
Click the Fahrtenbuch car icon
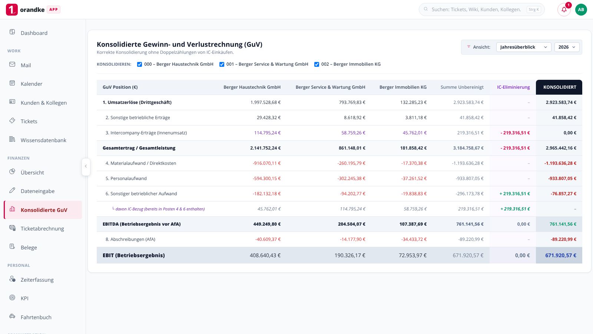(12, 316)
